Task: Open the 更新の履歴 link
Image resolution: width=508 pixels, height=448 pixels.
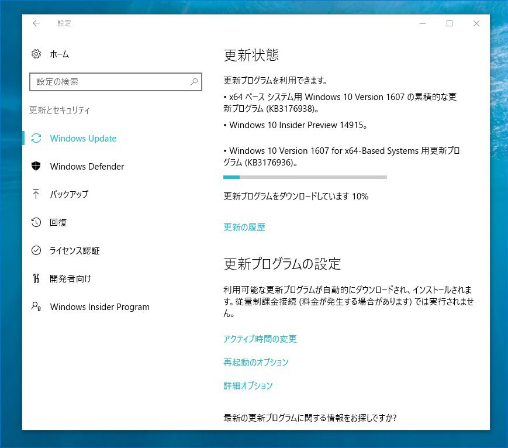Action: pyautogui.click(x=244, y=228)
